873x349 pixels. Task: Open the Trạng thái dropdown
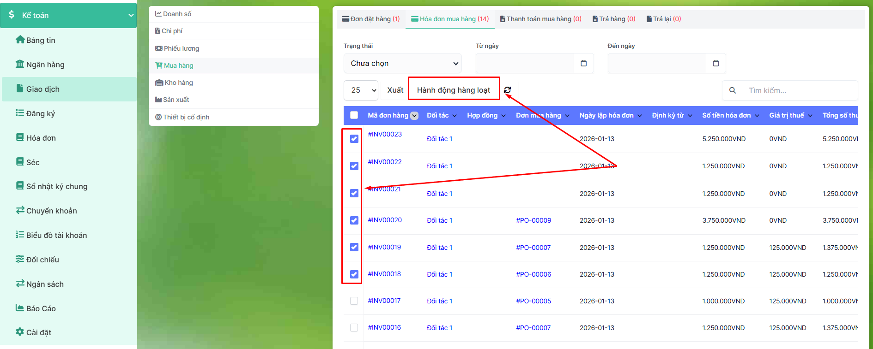coord(402,63)
